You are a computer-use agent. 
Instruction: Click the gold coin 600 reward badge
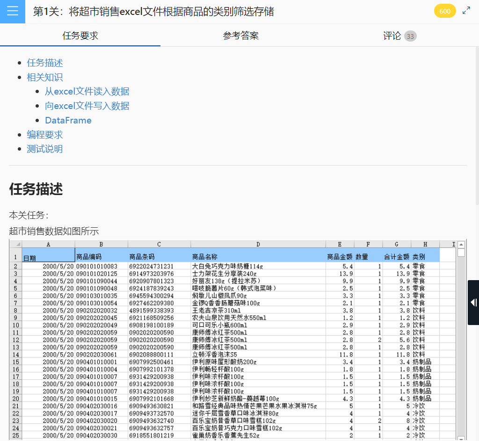point(445,10)
